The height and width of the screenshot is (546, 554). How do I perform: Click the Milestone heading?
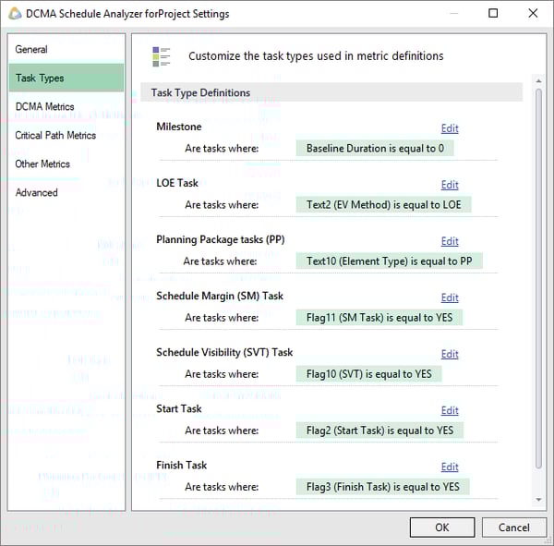[x=179, y=127]
